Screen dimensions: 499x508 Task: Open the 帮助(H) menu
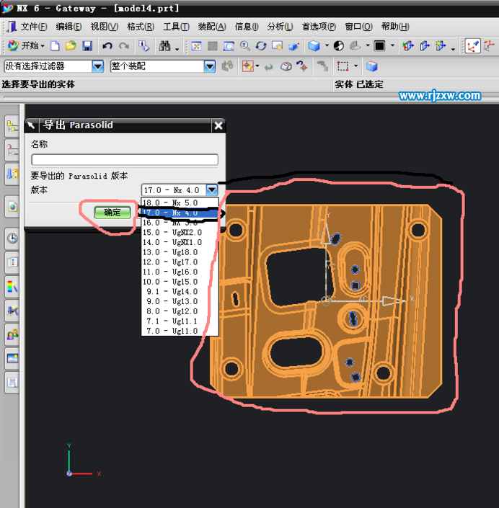[394, 27]
